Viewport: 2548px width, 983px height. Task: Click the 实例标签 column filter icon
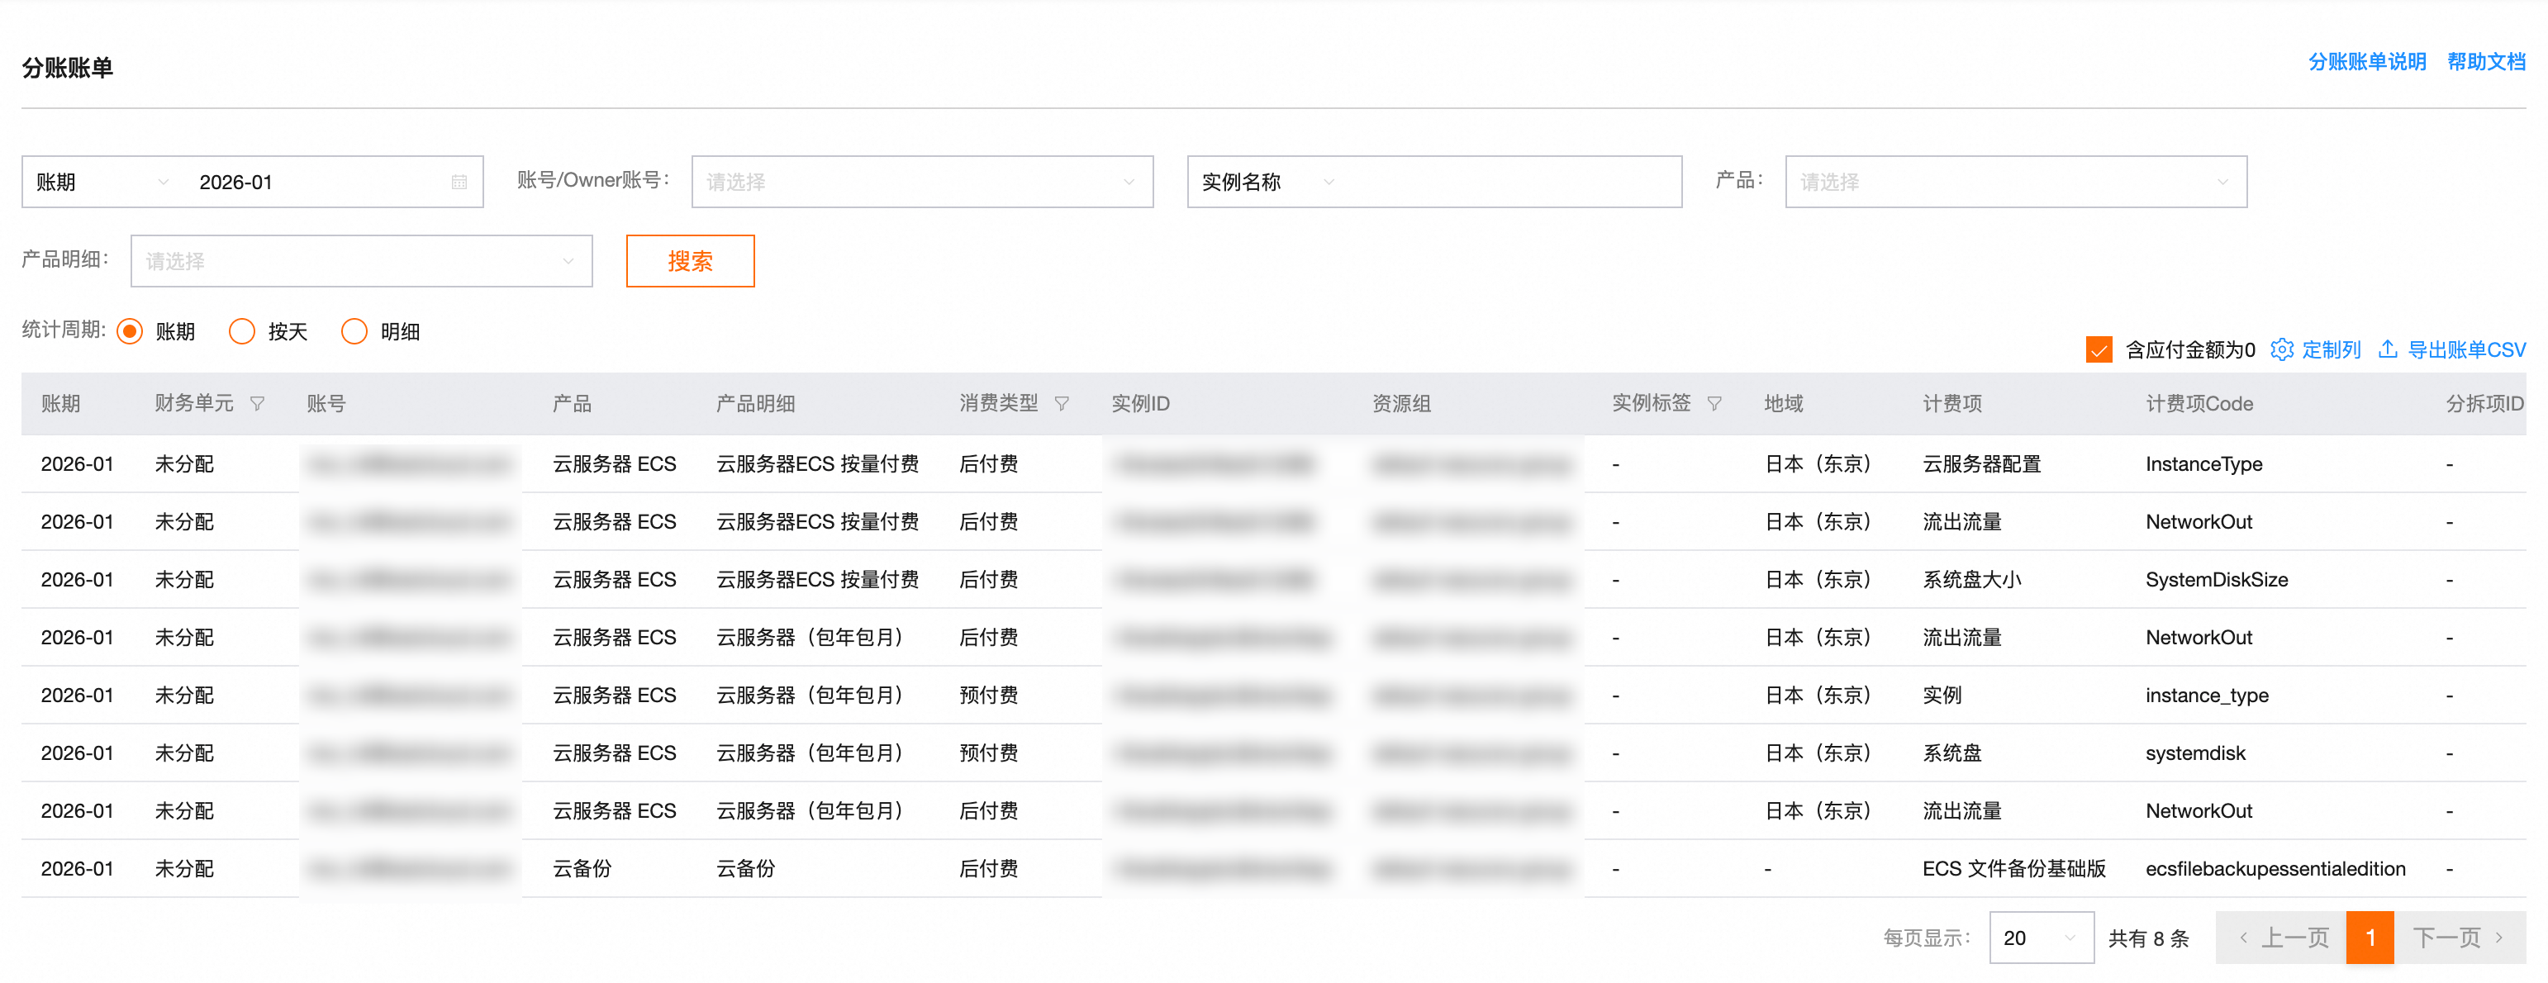point(1714,403)
